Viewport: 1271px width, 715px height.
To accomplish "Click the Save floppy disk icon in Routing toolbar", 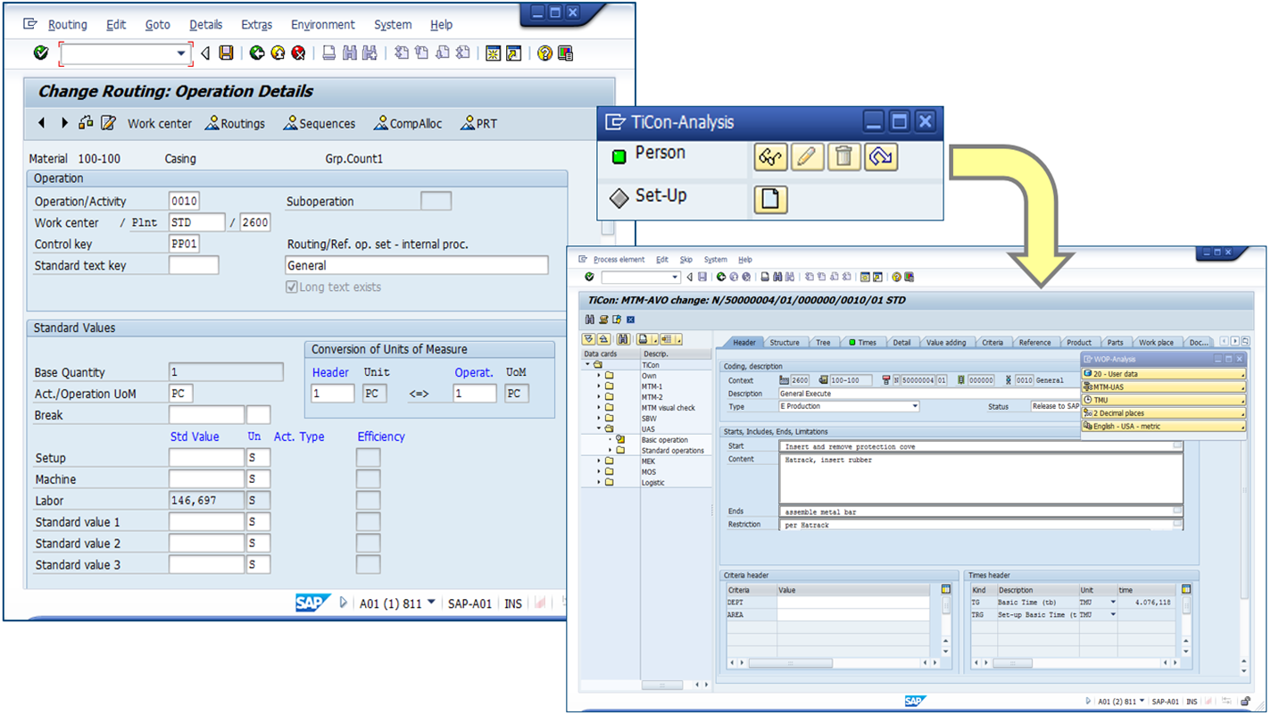I will click(x=227, y=54).
